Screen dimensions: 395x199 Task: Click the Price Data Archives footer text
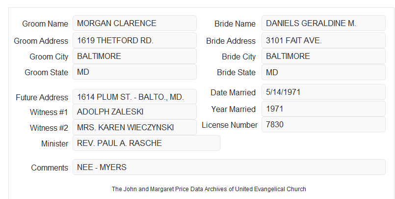[x=209, y=189]
